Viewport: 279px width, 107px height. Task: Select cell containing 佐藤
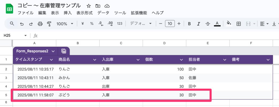(x=208, y=78)
